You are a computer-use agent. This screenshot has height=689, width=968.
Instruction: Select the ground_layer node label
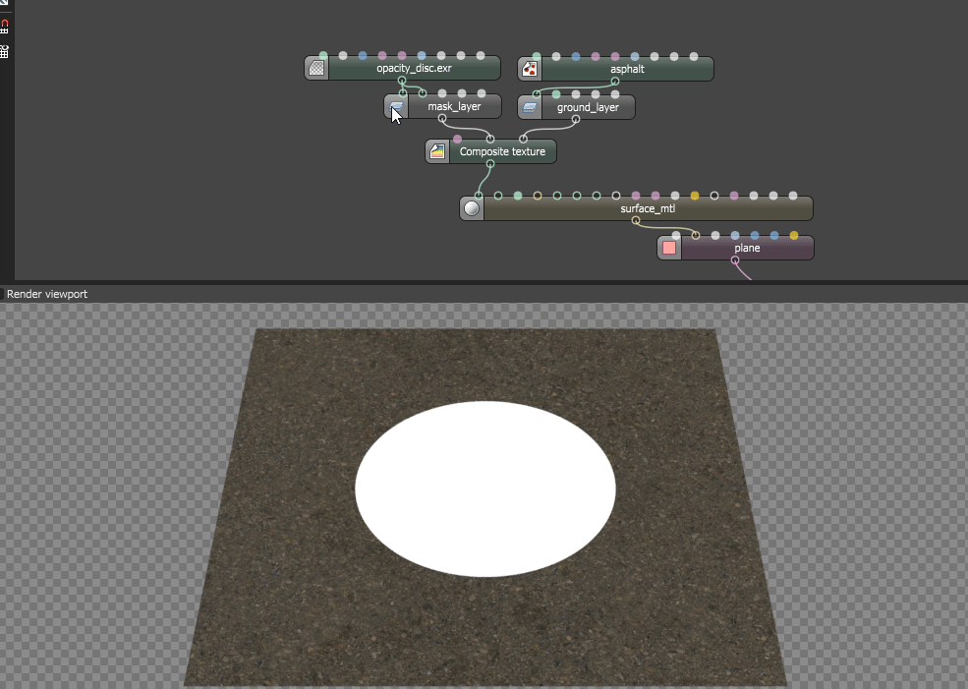(588, 107)
